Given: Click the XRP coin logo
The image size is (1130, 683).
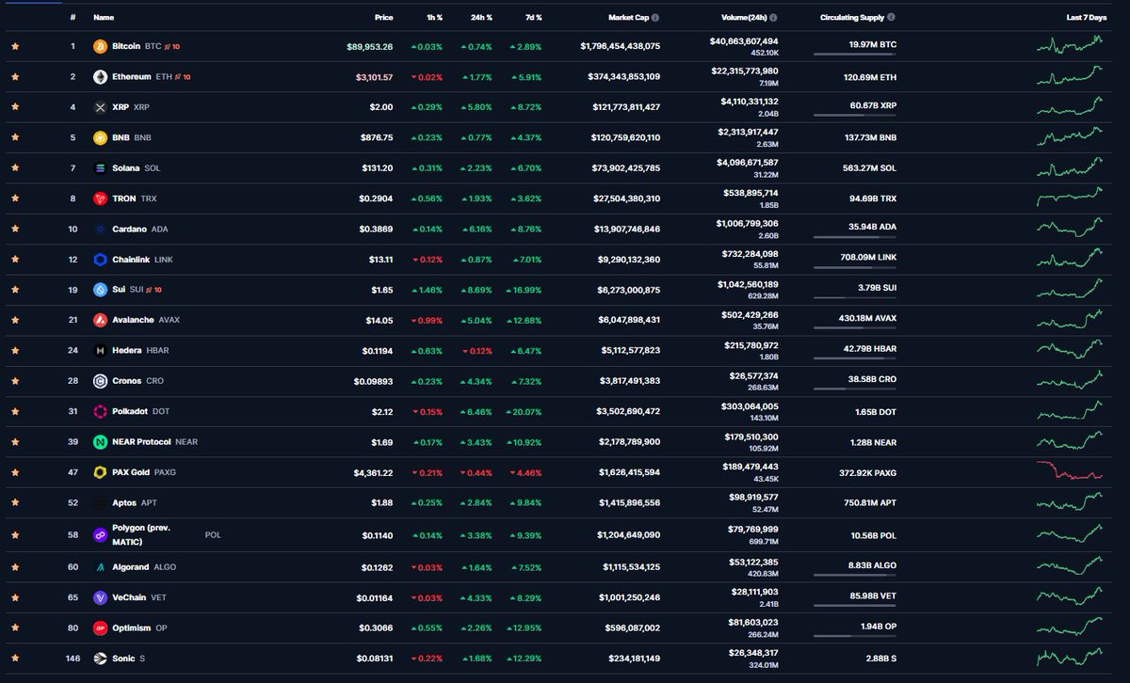Looking at the screenshot, I should tap(101, 107).
